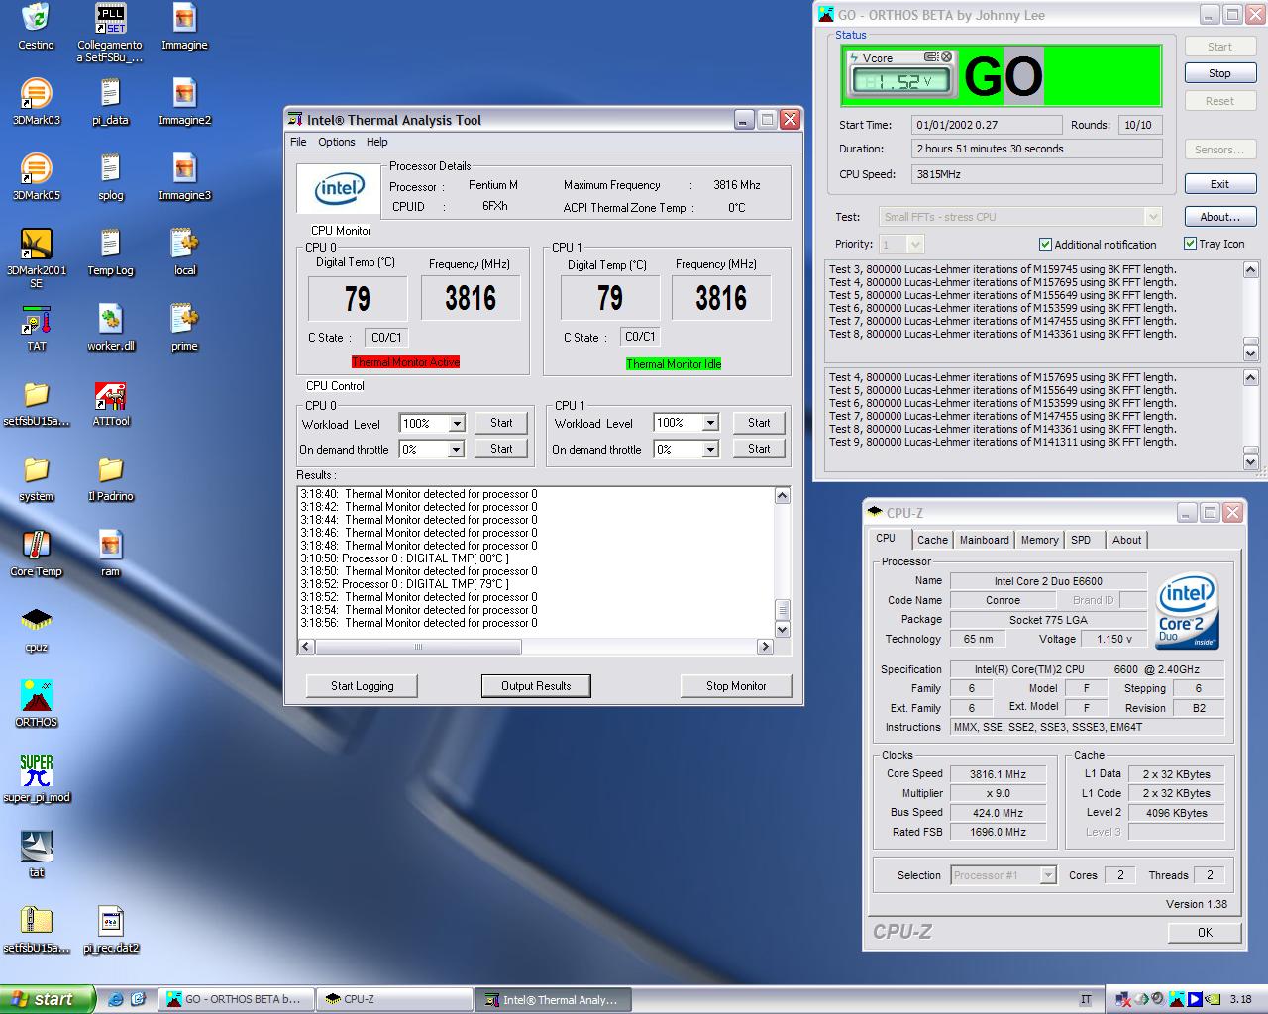
Task: Switch to the Memory tab in CPU-Z
Action: click(1040, 540)
